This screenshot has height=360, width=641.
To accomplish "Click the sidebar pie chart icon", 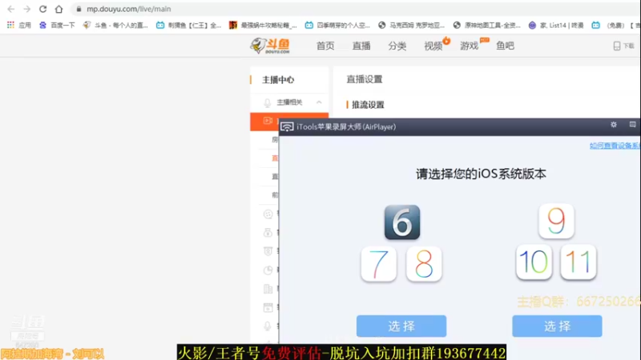I will click(268, 270).
